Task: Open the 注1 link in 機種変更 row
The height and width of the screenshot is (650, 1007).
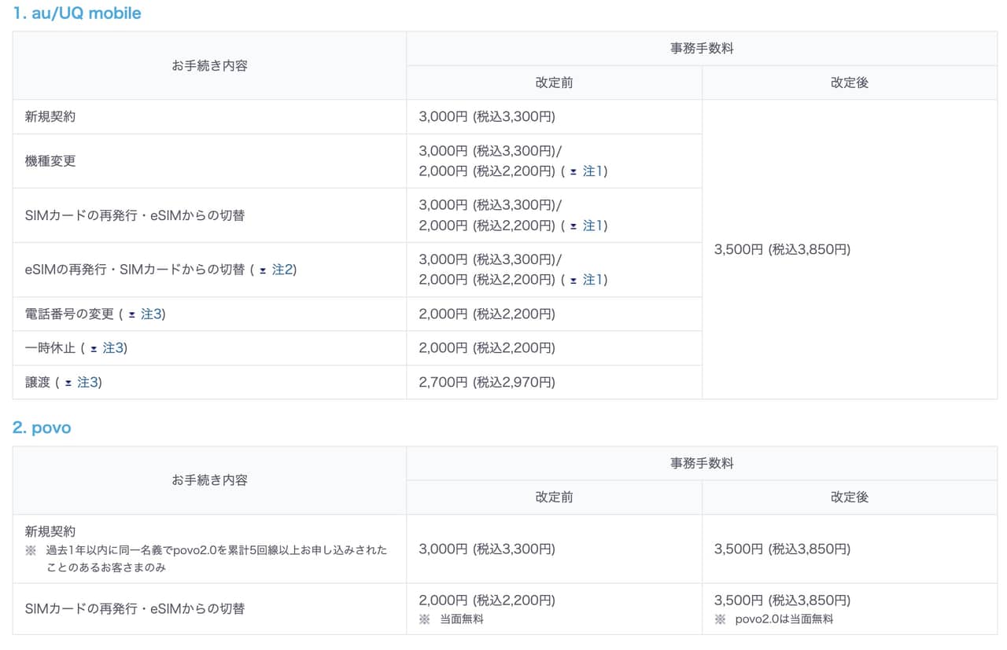Action: tap(592, 171)
